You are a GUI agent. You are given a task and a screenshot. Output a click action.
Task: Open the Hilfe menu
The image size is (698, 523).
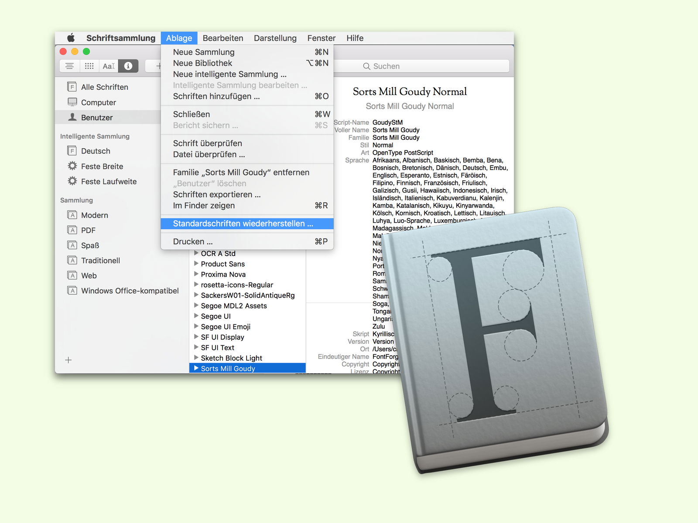(x=355, y=38)
